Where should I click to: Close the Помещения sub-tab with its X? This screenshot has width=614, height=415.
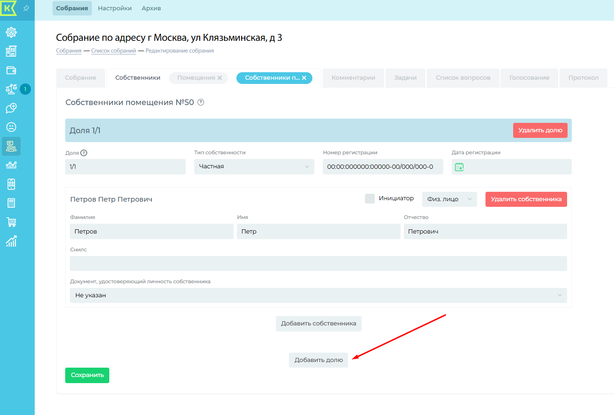point(220,78)
